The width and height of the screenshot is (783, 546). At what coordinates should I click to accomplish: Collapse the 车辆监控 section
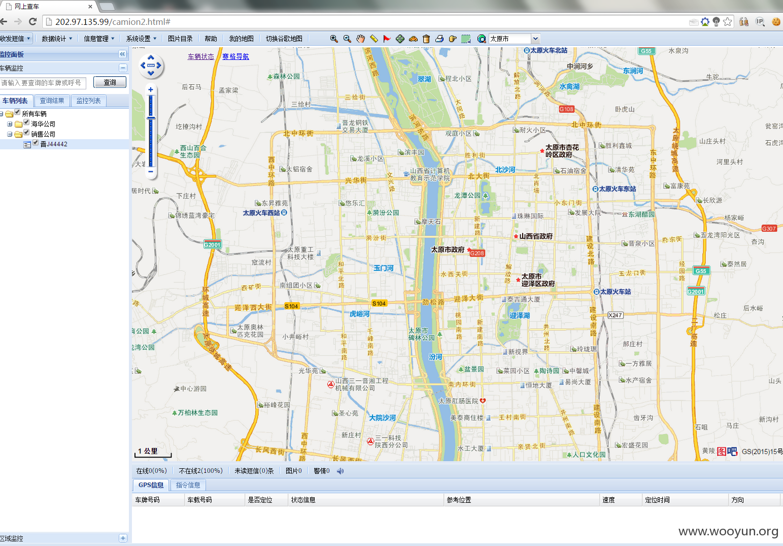tap(123, 68)
